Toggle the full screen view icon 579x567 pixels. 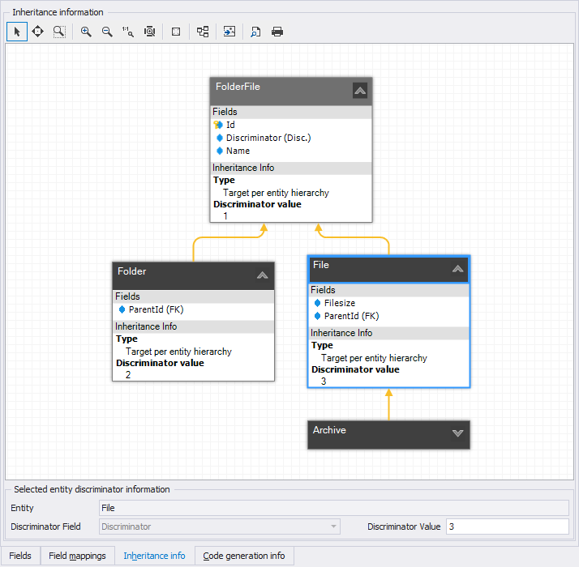(176, 32)
